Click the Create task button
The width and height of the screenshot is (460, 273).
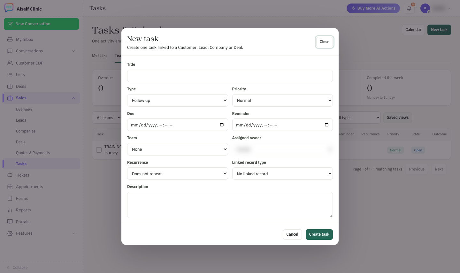pos(319,234)
